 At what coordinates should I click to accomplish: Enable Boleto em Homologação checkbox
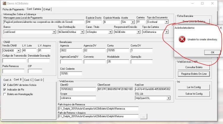coord(5,94)
